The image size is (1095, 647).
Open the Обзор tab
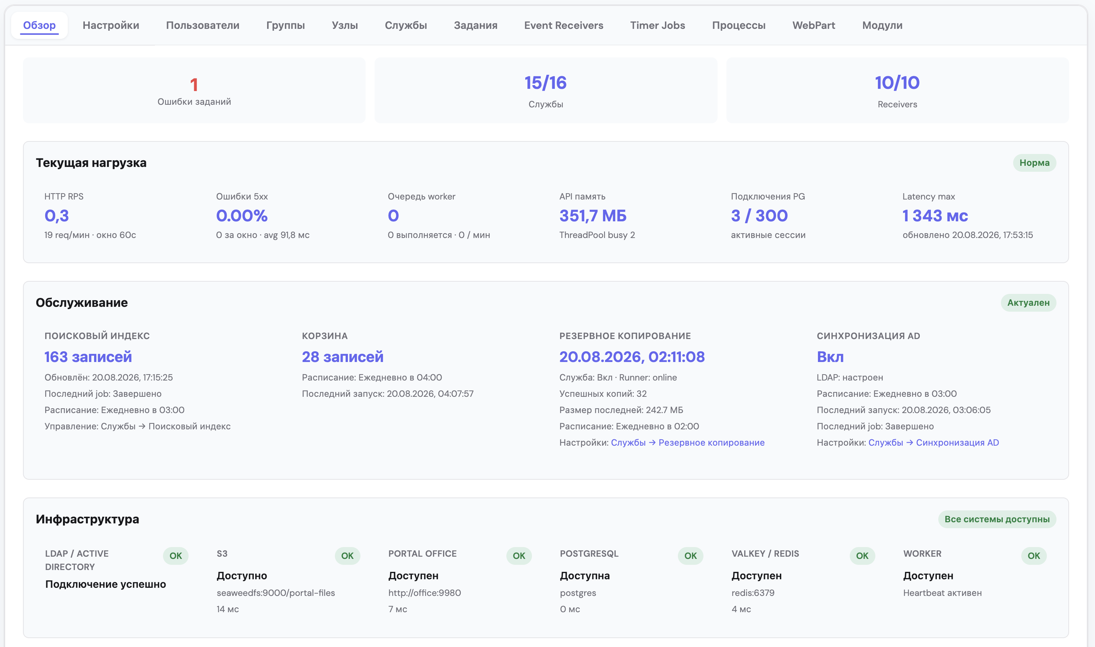tap(39, 25)
